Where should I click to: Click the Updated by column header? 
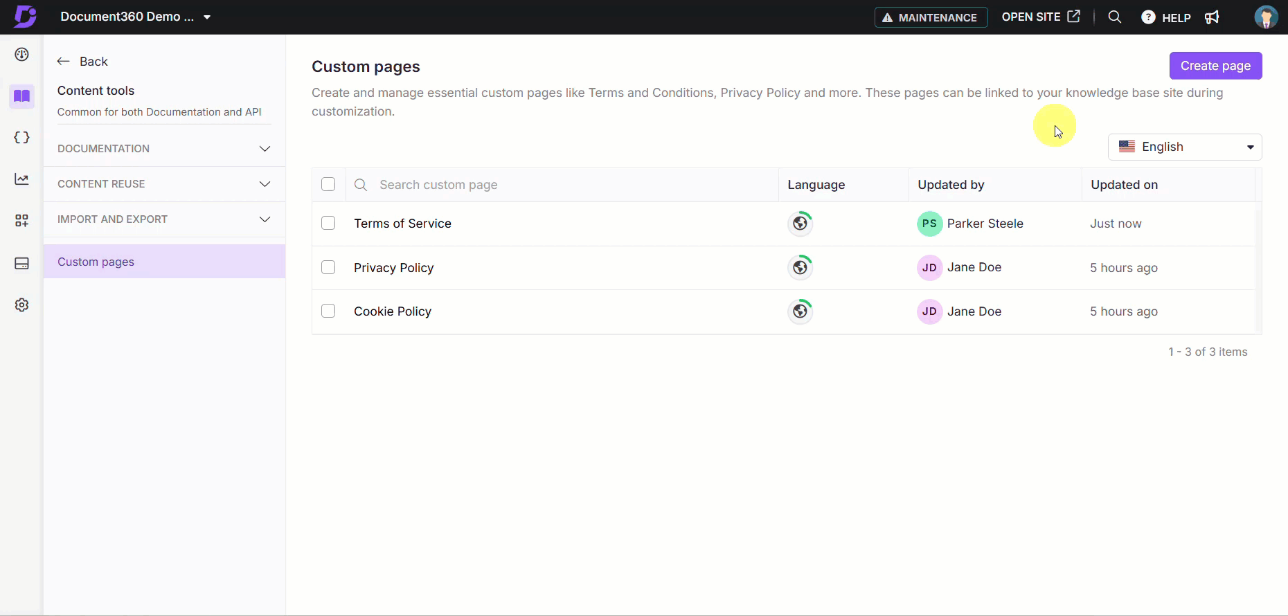(951, 185)
